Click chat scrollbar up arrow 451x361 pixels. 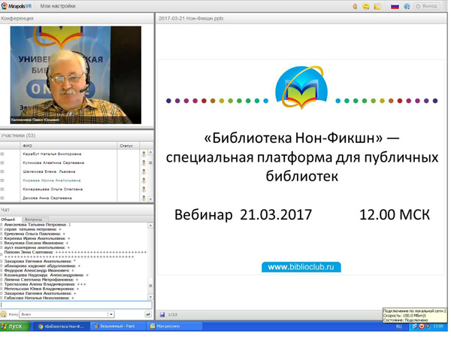point(150,226)
